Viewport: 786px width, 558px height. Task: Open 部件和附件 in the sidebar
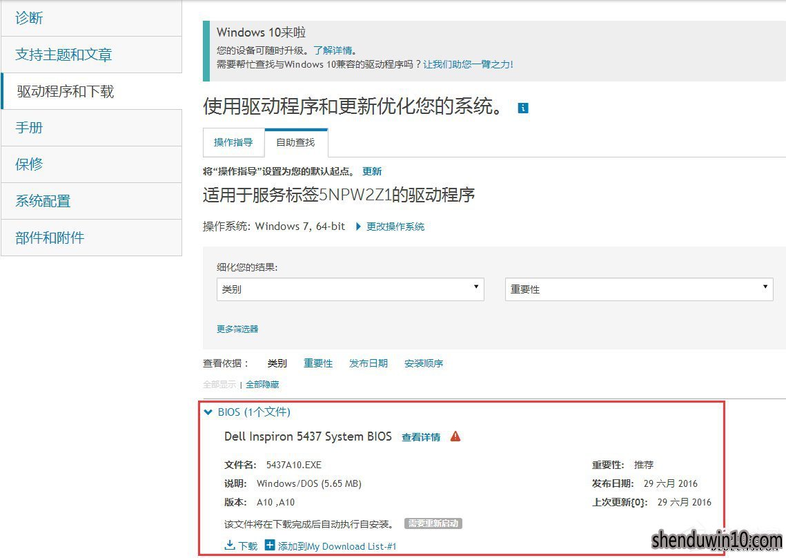tap(91, 238)
